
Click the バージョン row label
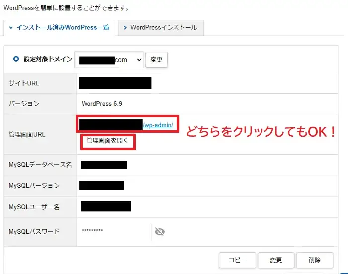(24, 104)
